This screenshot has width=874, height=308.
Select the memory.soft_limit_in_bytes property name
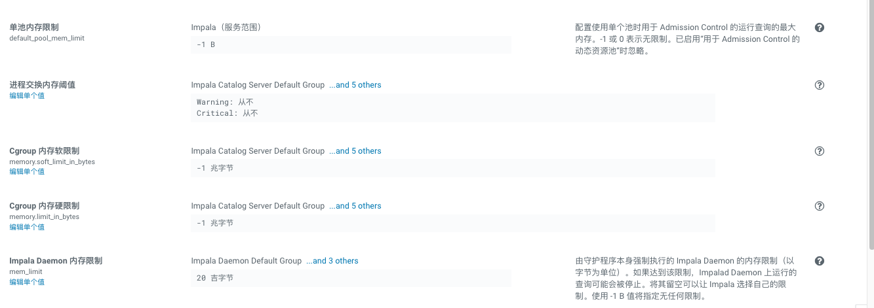pos(52,162)
